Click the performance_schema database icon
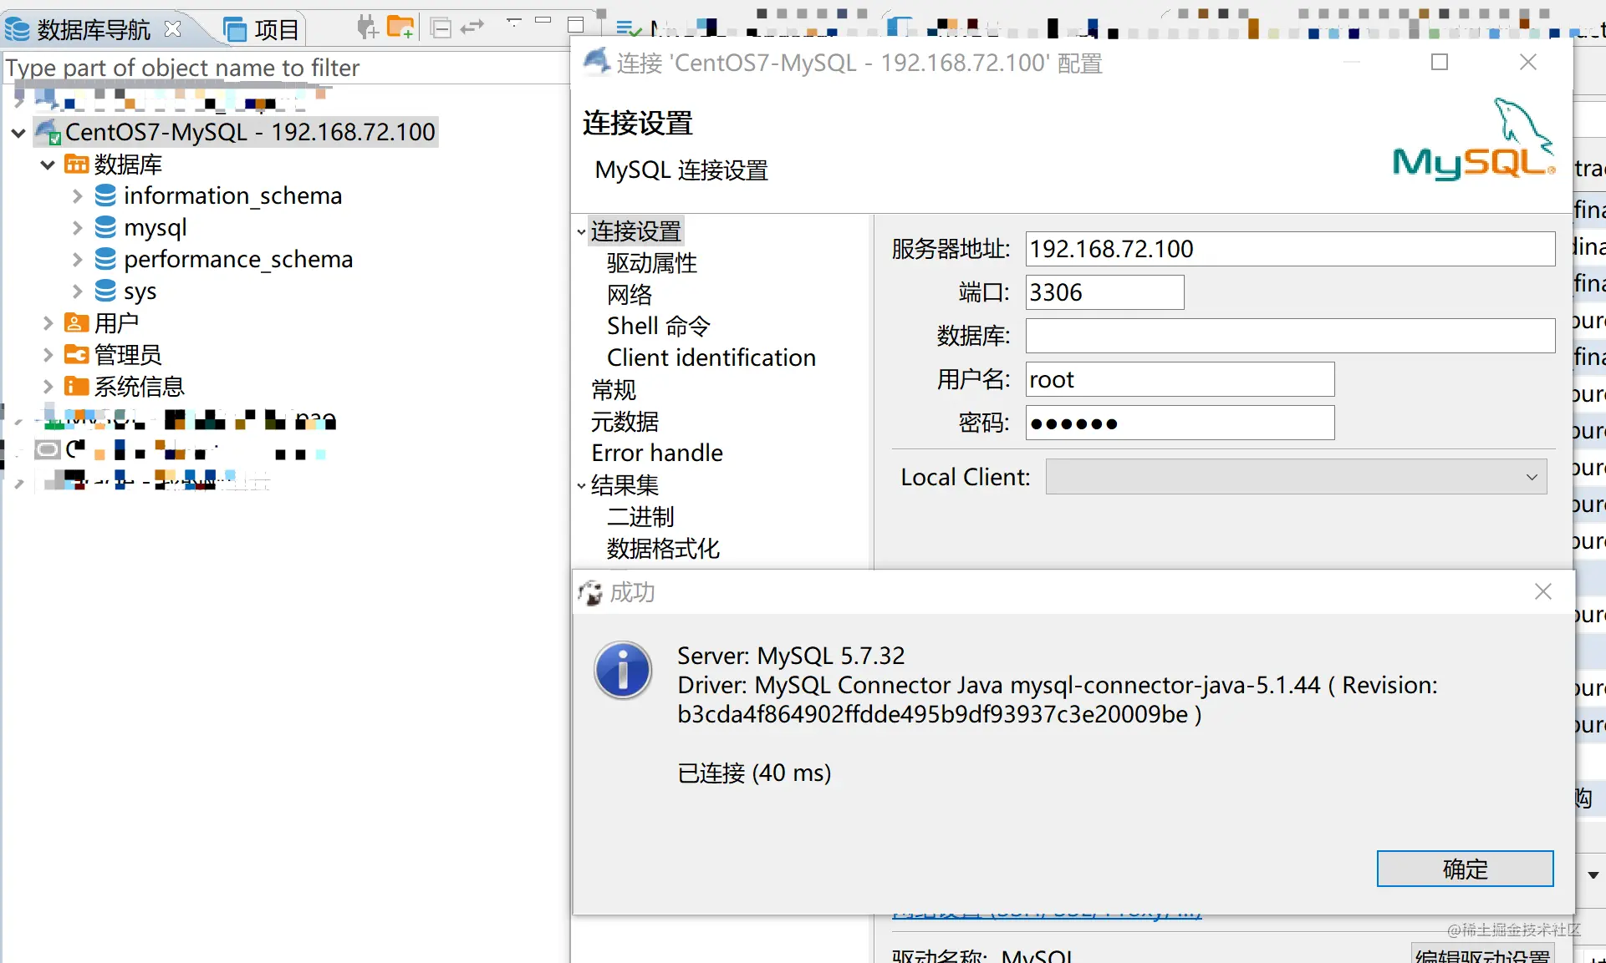1606x963 pixels. [x=105, y=259]
